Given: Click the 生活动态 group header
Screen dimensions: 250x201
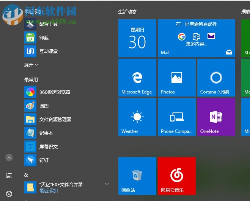Looking at the screenshot, I should pyautogui.click(x=127, y=12).
